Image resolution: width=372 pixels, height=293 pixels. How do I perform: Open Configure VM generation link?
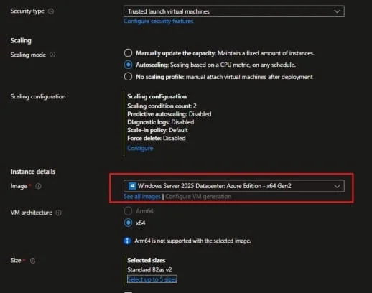click(198, 197)
